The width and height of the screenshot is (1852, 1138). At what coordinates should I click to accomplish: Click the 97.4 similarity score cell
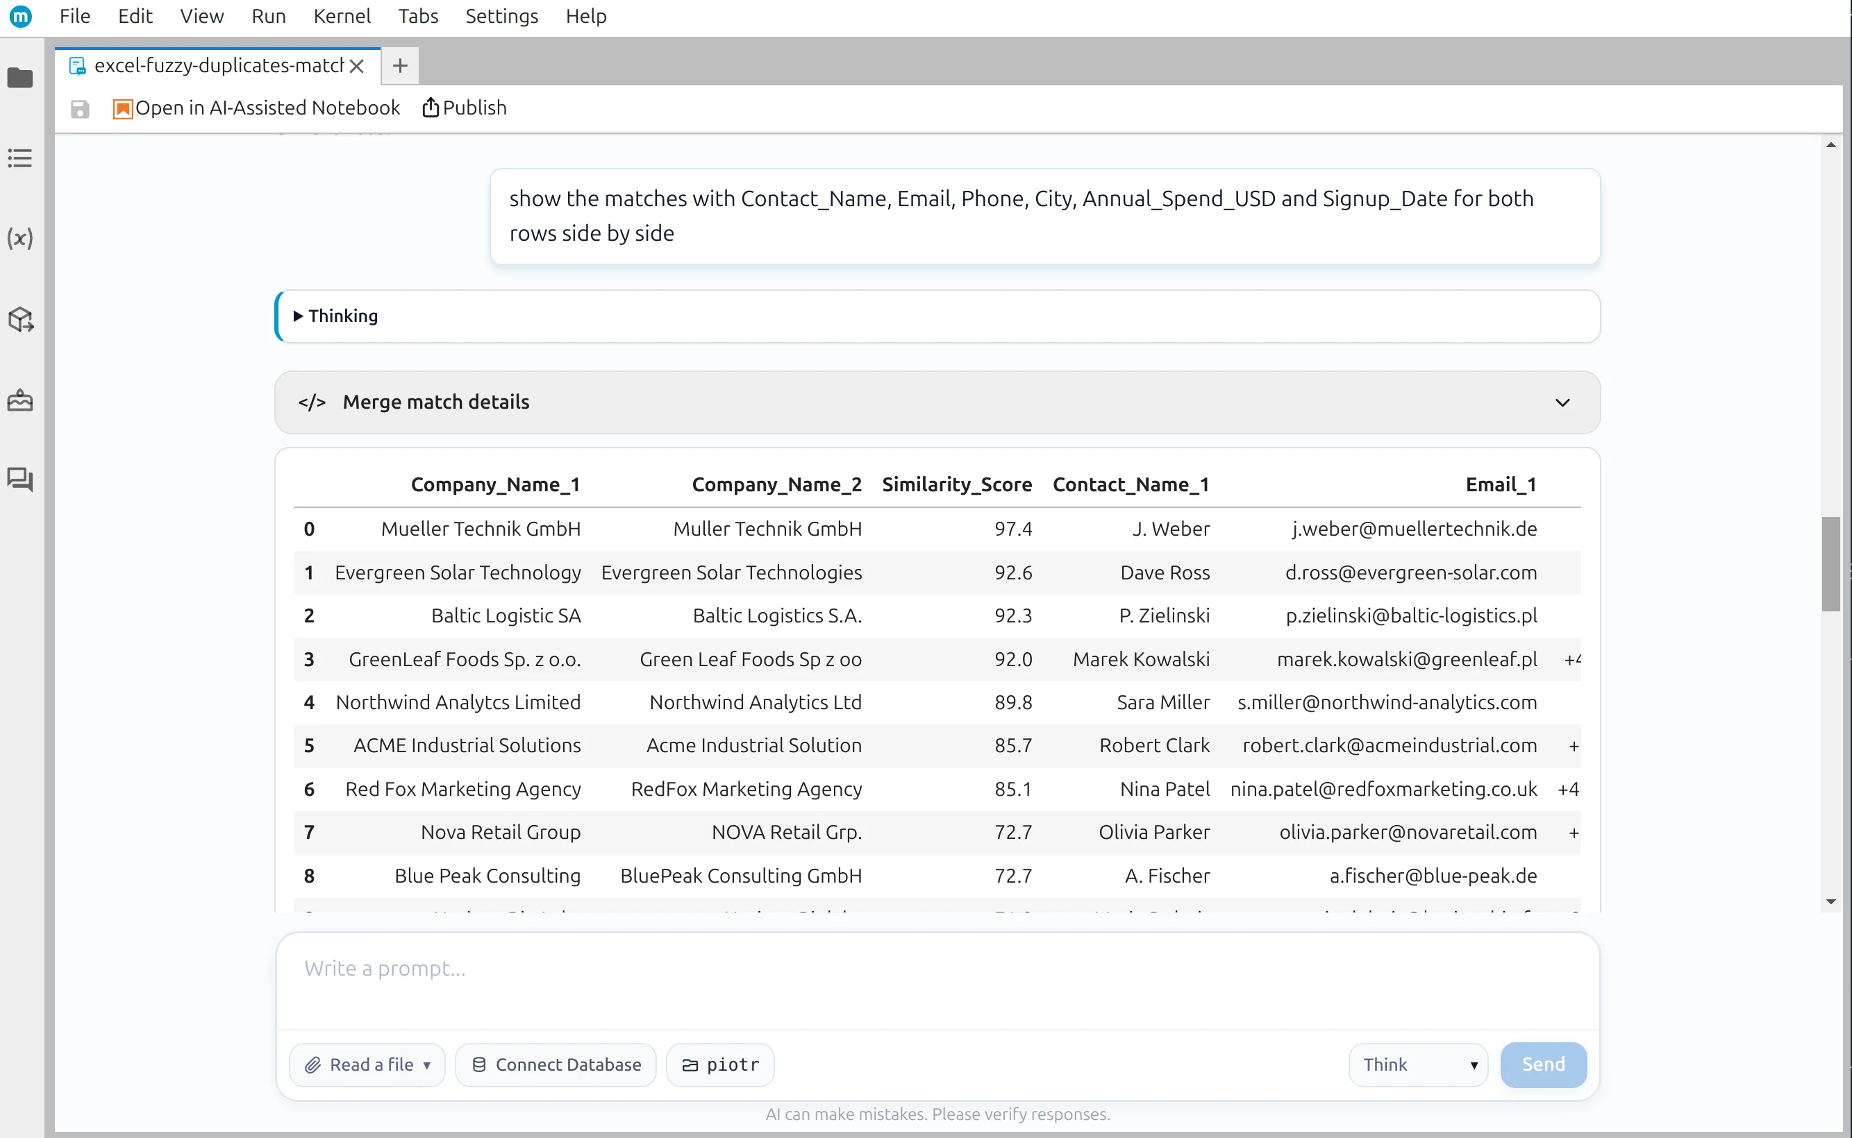tap(1013, 529)
